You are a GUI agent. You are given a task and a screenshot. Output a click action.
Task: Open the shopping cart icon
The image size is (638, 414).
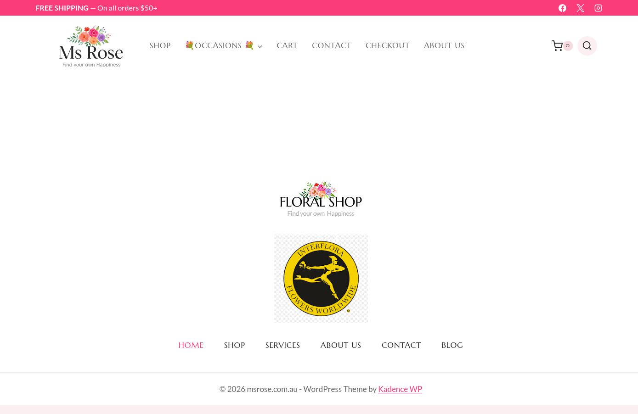tap(557, 45)
